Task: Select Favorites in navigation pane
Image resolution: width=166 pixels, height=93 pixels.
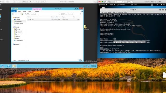Action: (17, 18)
